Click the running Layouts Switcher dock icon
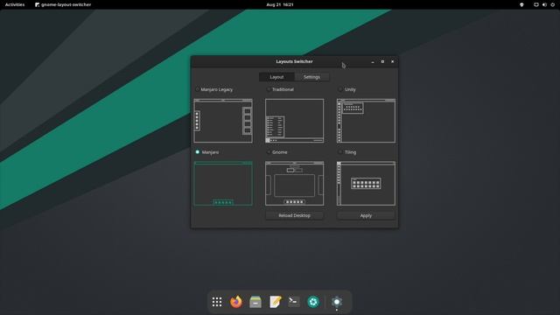This screenshot has width=560, height=315. coord(336,302)
